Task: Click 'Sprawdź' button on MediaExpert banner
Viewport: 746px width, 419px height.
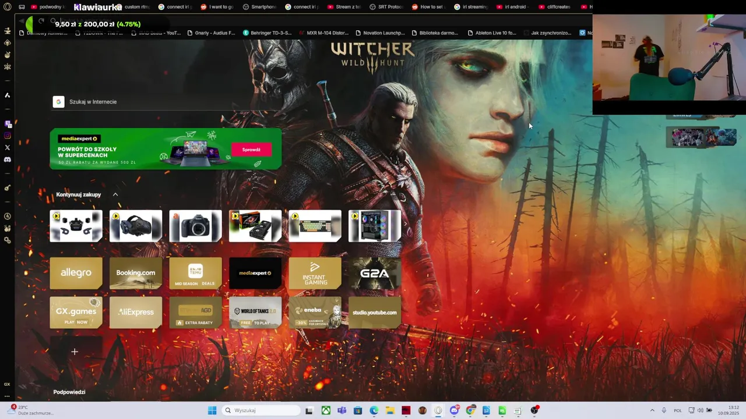Action: pos(251,150)
